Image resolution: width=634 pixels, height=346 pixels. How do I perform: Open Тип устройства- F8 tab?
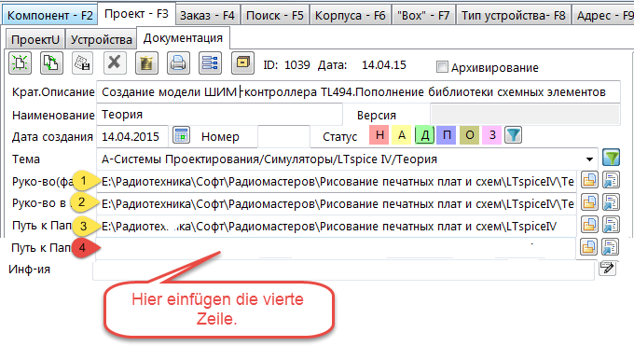(514, 15)
